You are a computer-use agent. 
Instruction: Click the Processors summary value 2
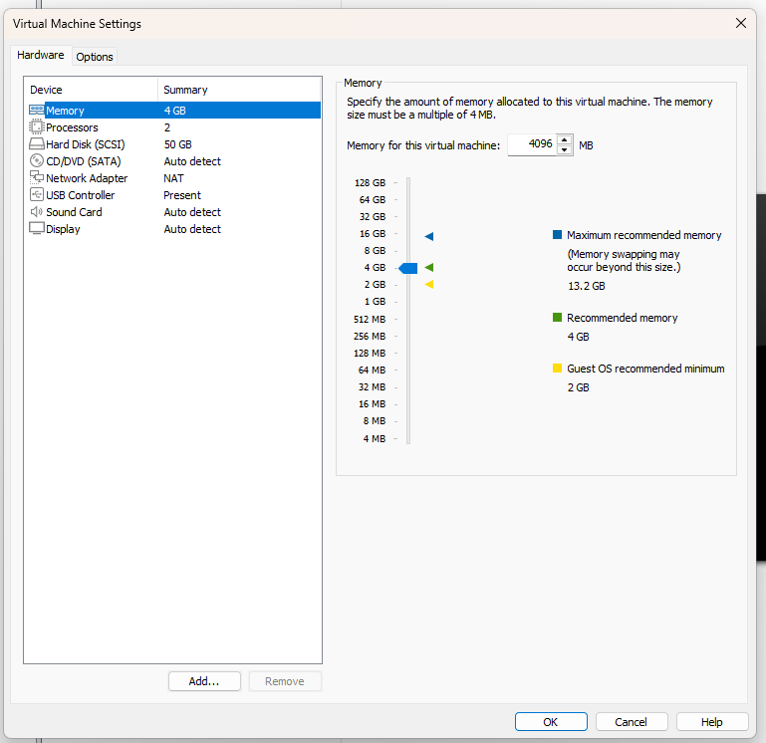click(x=167, y=127)
